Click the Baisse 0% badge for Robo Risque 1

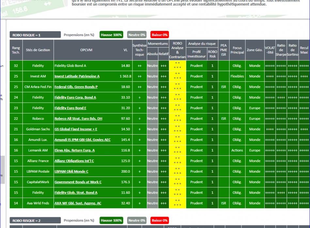click(160, 35)
